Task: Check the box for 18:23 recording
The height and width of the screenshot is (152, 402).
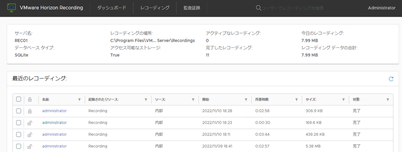Action: click(19, 123)
